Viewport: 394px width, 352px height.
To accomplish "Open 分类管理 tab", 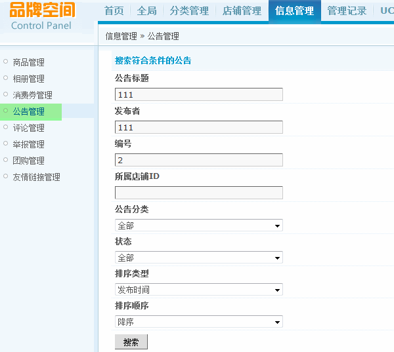I will (x=189, y=10).
